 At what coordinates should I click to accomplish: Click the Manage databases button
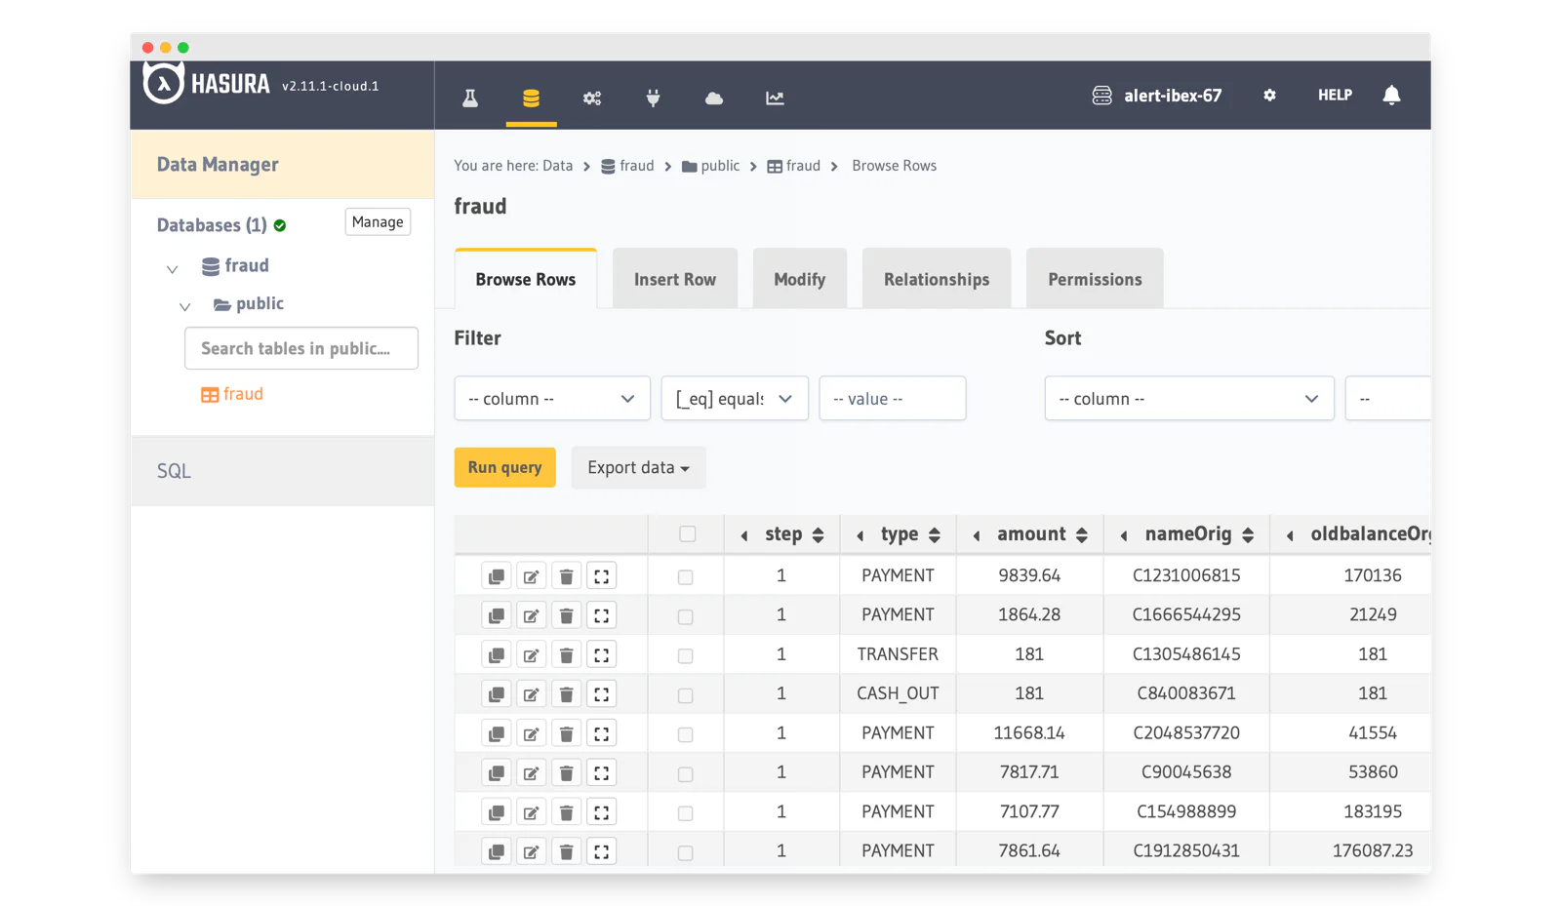(378, 222)
